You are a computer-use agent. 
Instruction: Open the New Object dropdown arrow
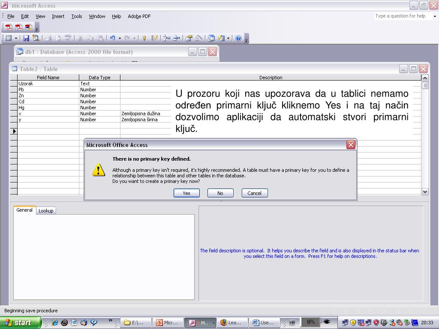pos(229,38)
